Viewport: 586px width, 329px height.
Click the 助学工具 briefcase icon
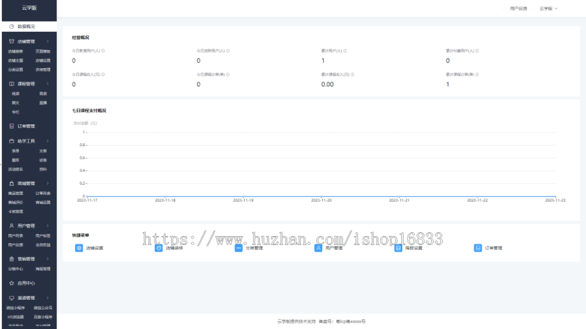pyautogui.click(x=12, y=141)
